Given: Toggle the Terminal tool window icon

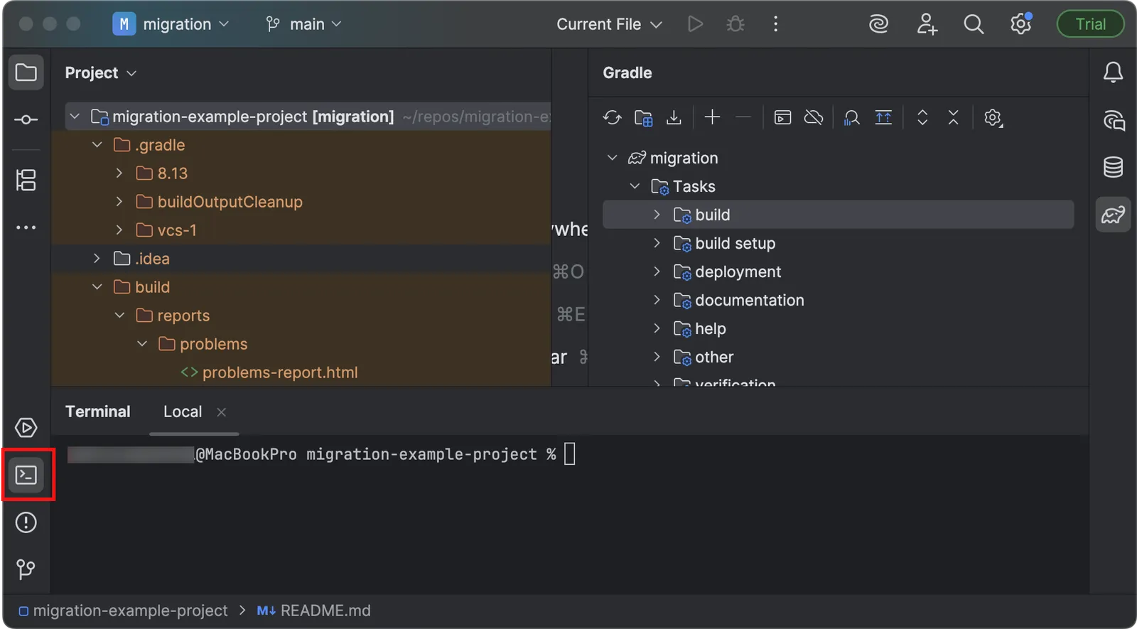Looking at the screenshot, I should [26, 475].
